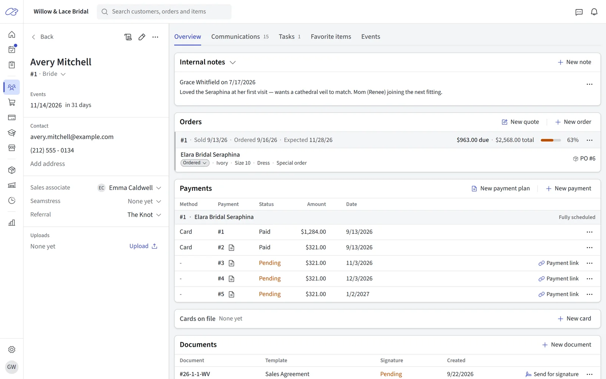Open the Ordered status dropdown
The height and width of the screenshot is (379, 606).
(x=195, y=163)
